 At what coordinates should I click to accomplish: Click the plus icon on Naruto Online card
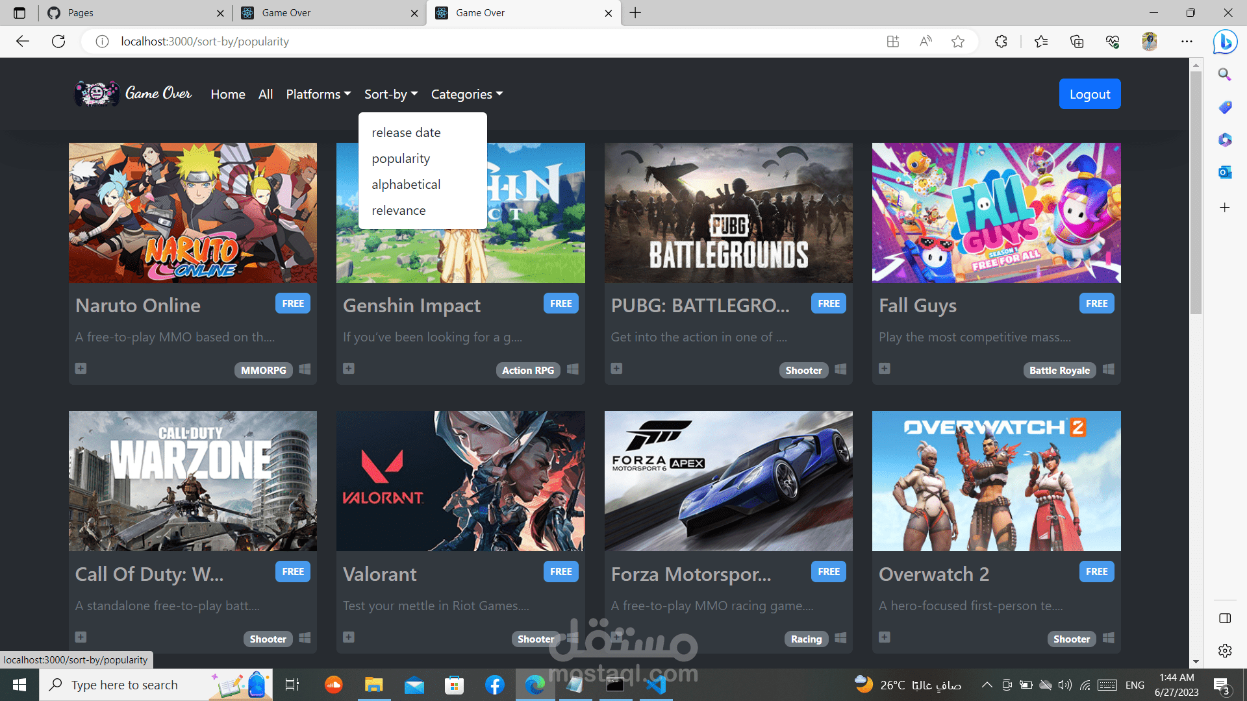81,369
